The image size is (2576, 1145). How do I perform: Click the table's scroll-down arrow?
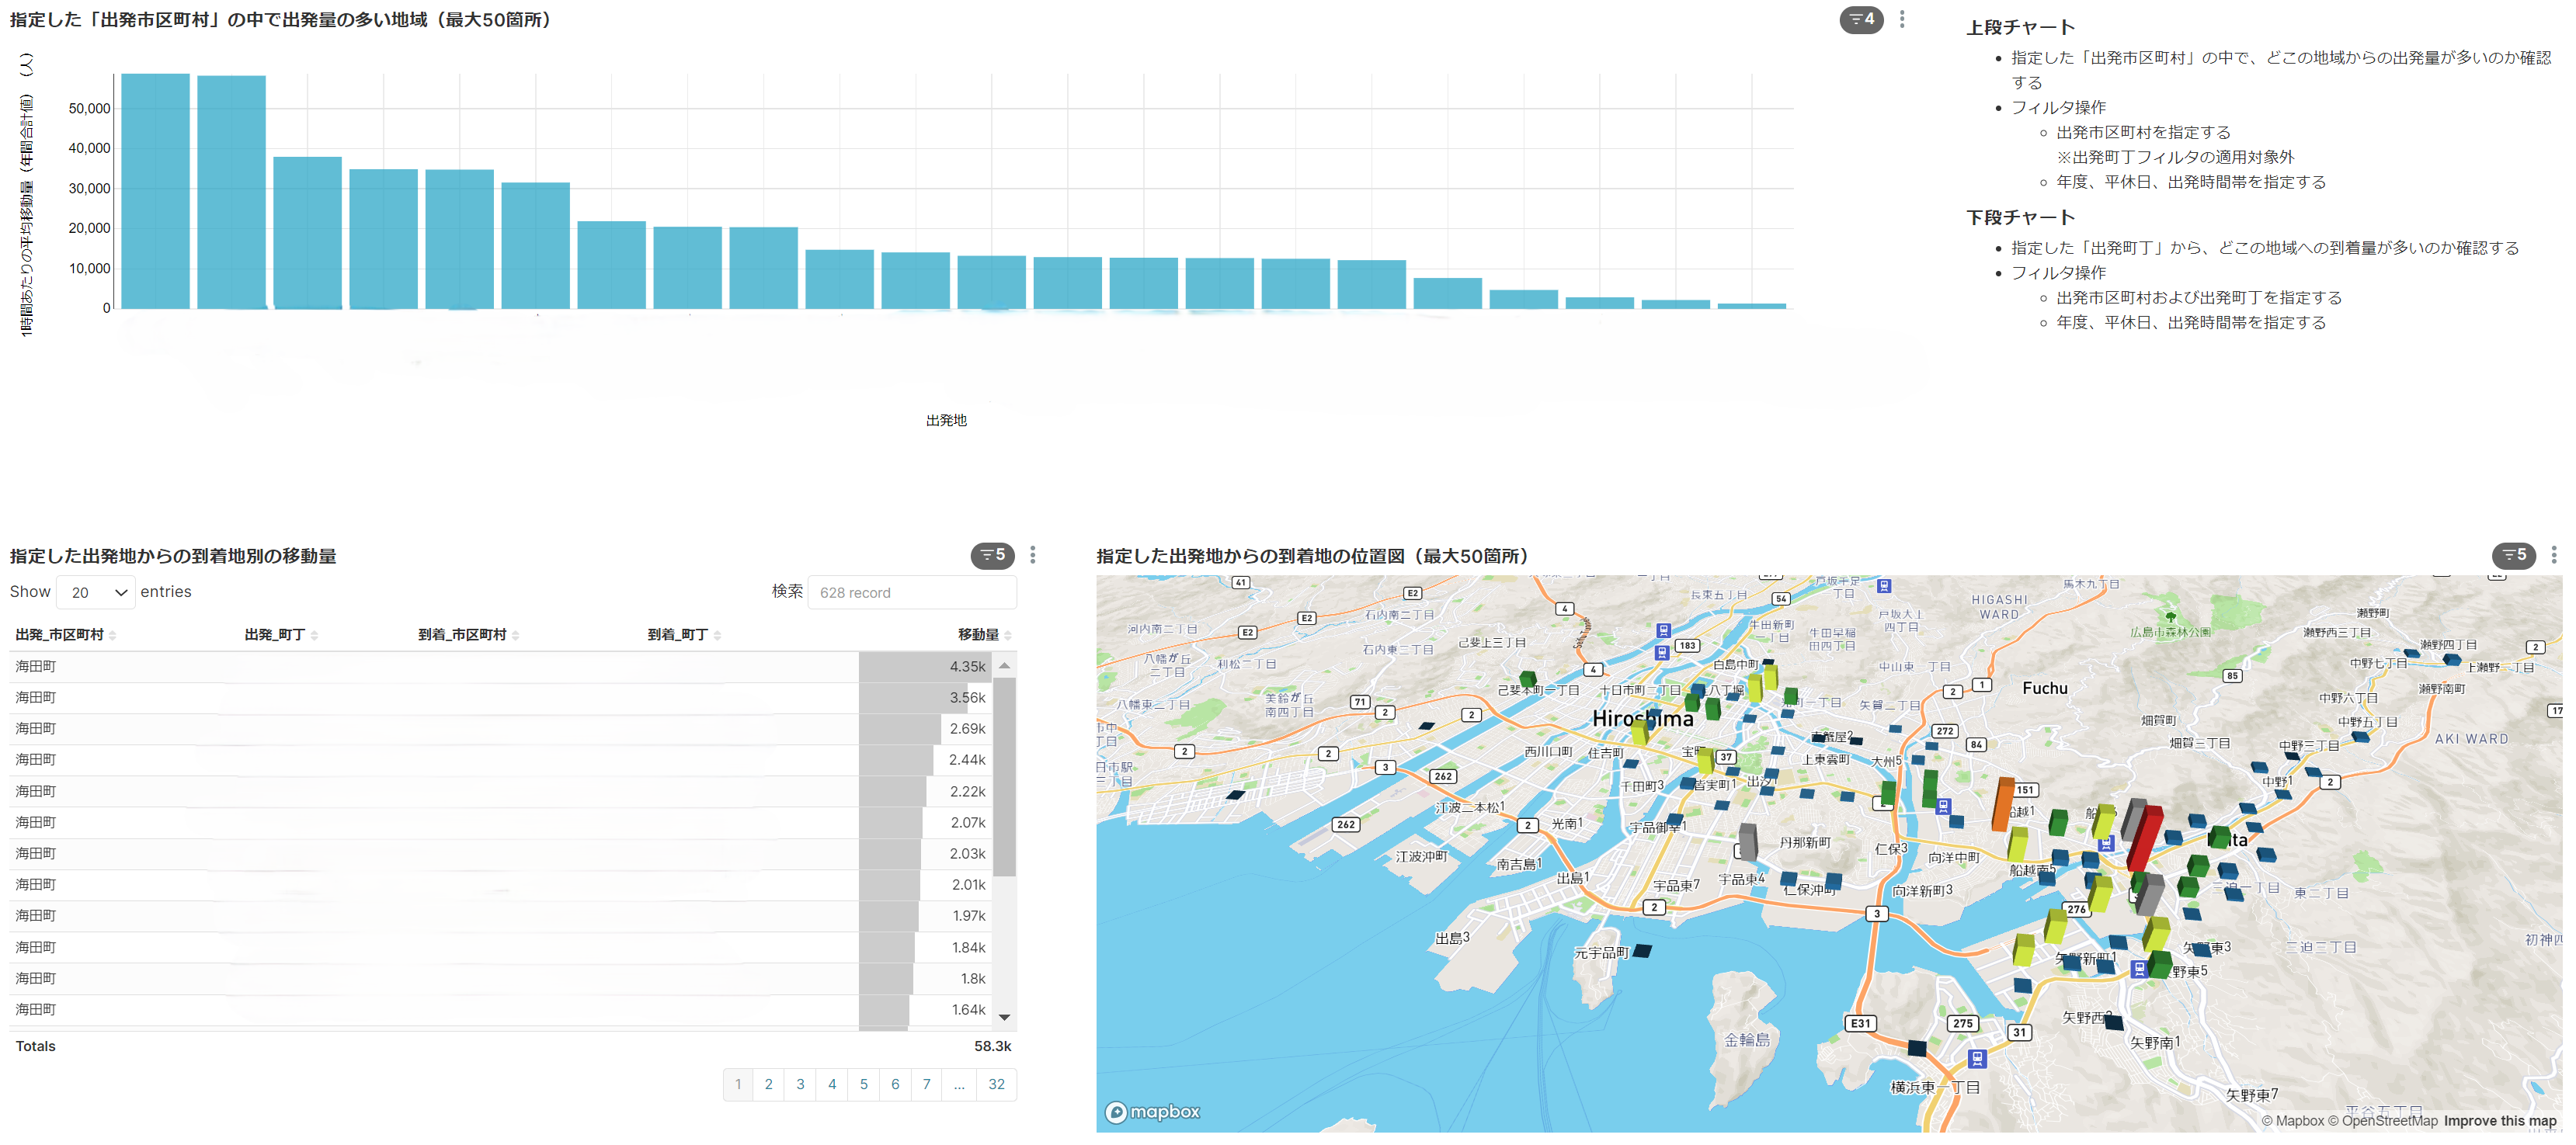(1005, 1017)
